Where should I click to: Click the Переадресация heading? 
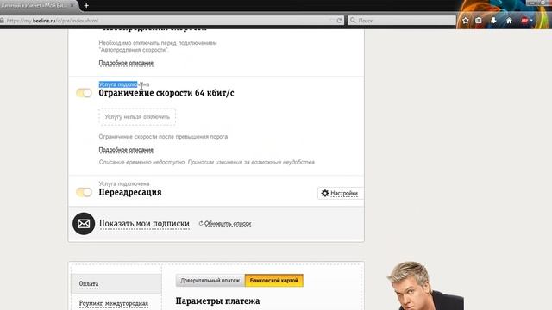coord(130,192)
